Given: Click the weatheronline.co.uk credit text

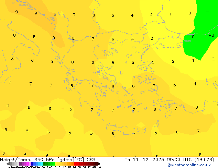Looking at the screenshot, I should (x=189, y=165).
